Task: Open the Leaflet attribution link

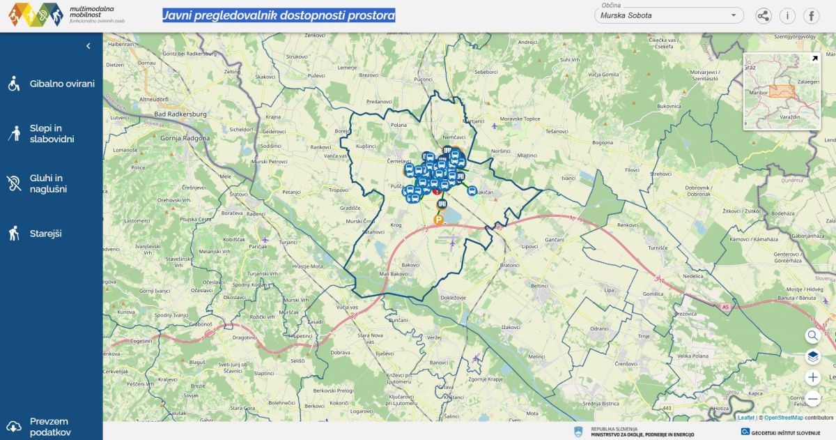Action: pos(746,418)
